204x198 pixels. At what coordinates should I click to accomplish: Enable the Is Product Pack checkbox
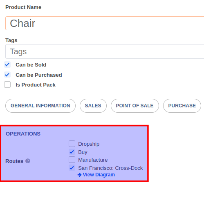(x=7, y=85)
